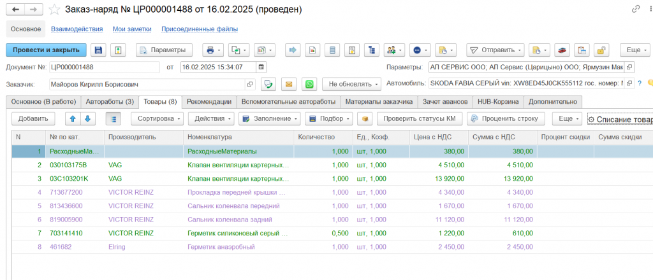Move row down with blue down arrow
653x280 pixels.
87,118
